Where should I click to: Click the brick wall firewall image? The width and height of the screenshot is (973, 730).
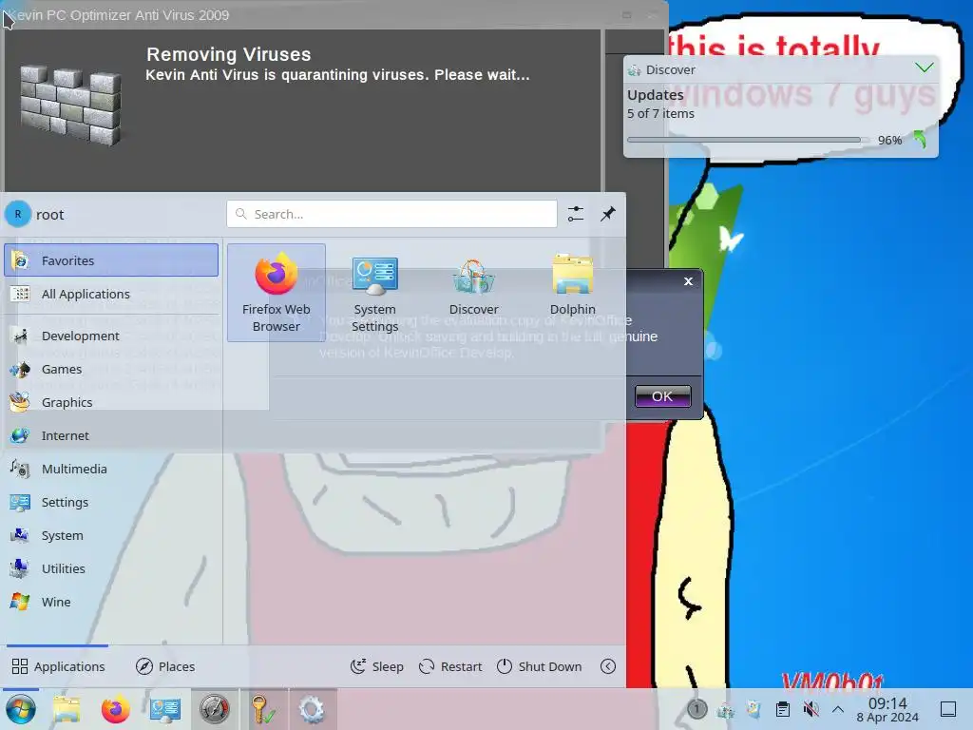70,105
